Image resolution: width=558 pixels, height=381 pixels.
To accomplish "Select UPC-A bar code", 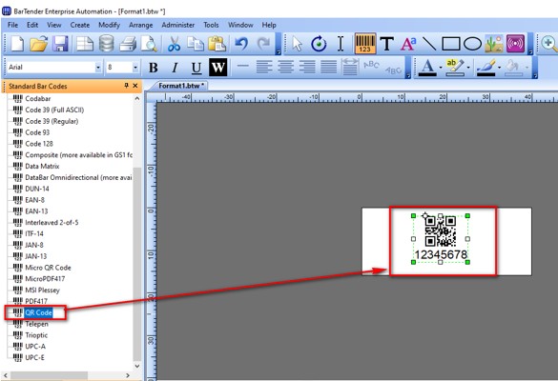I will click(x=35, y=346).
